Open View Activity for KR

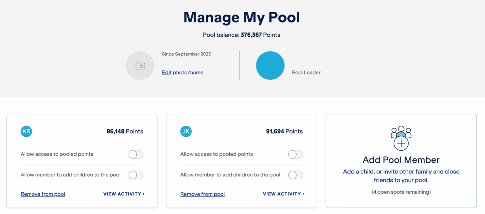(124, 194)
